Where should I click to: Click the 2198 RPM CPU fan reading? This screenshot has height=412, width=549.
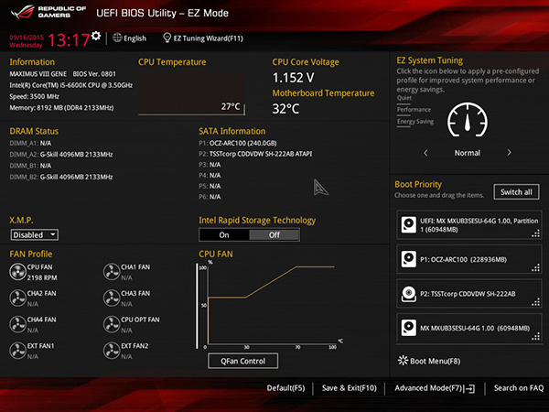pyautogui.click(x=42, y=277)
